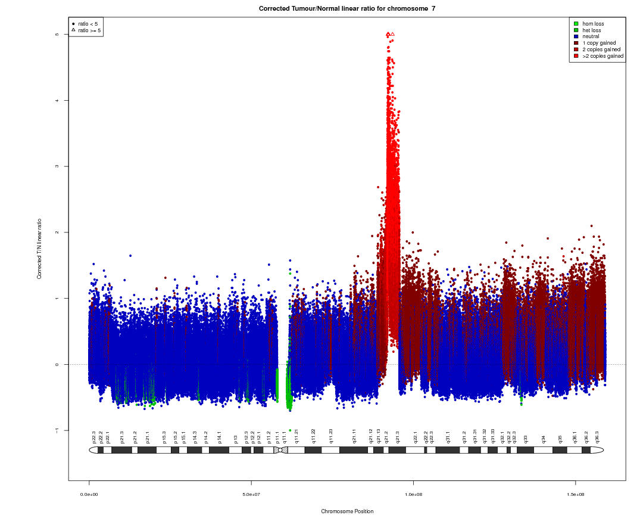This screenshot has height=515, width=643.
Task: Click the q11.23 cytoband label
Action: (330, 436)
